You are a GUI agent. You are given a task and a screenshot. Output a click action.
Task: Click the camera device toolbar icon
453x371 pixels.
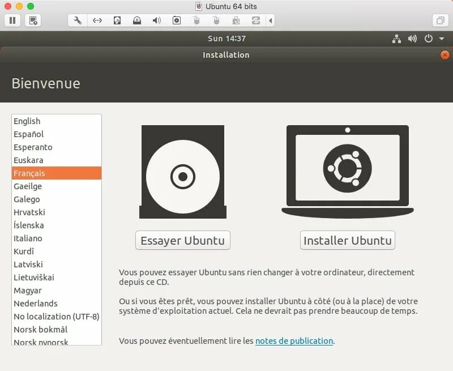click(177, 20)
